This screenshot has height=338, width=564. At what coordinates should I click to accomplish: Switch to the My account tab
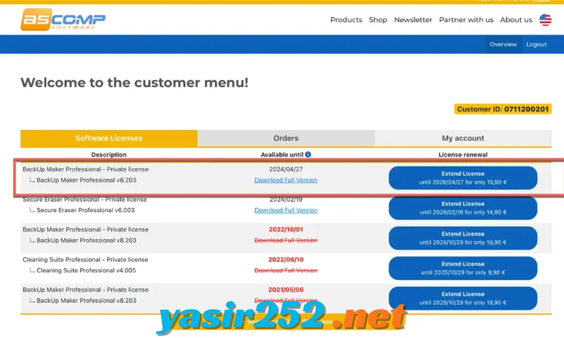[x=463, y=138]
